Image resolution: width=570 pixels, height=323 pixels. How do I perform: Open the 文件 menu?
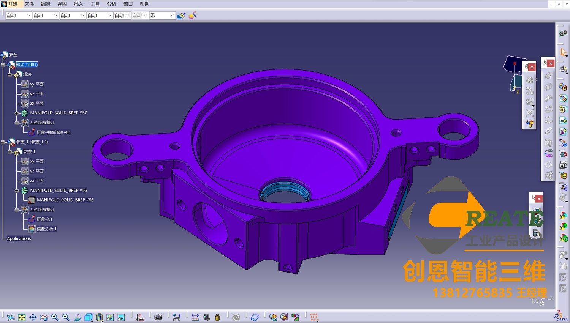click(x=29, y=4)
